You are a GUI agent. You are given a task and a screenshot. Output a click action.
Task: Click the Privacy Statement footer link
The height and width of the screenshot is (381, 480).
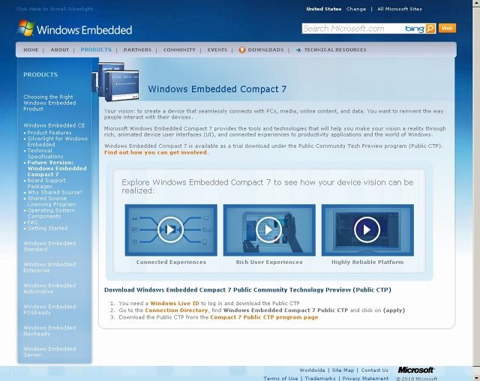[365, 378]
